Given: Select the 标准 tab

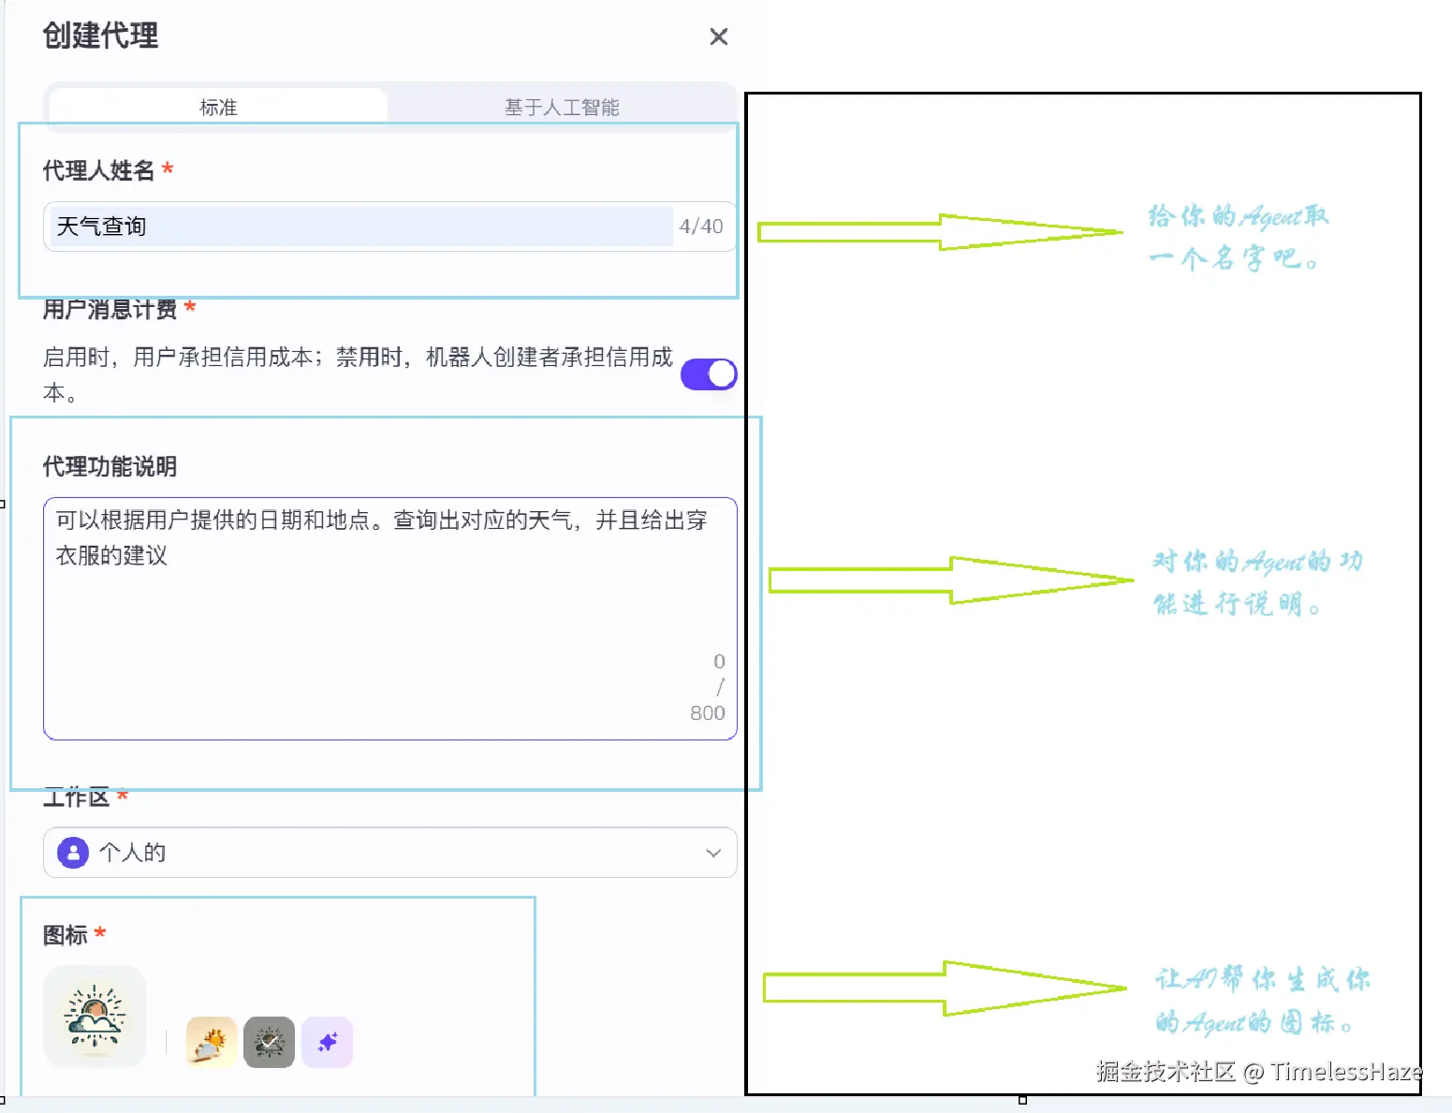Looking at the screenshot, I should (x=217, y=106).
